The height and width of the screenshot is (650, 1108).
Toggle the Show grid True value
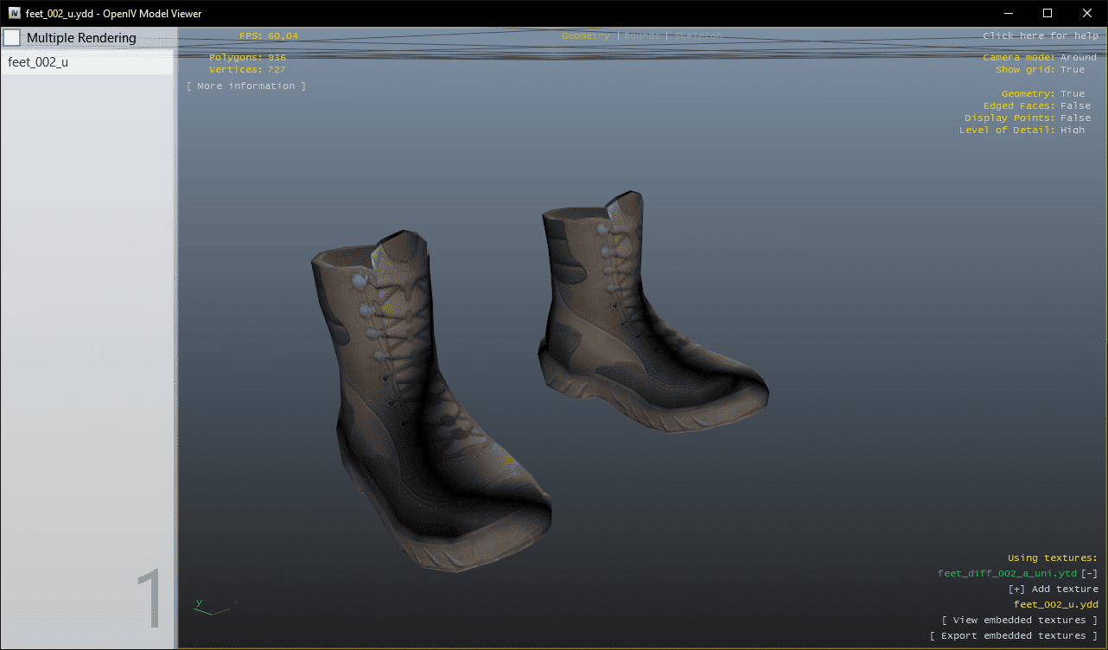click(x=1072, y=70)
